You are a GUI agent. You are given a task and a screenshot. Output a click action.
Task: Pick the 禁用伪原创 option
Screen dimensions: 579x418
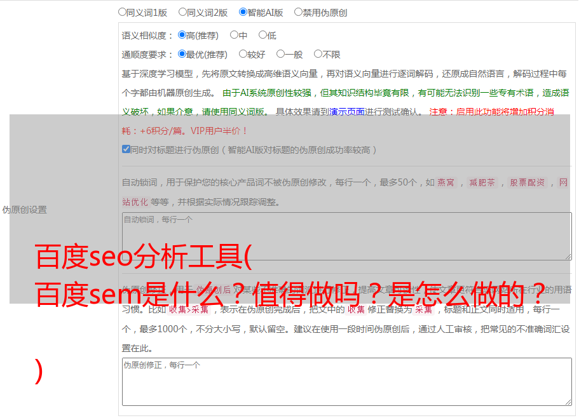(x=298, y=12)
